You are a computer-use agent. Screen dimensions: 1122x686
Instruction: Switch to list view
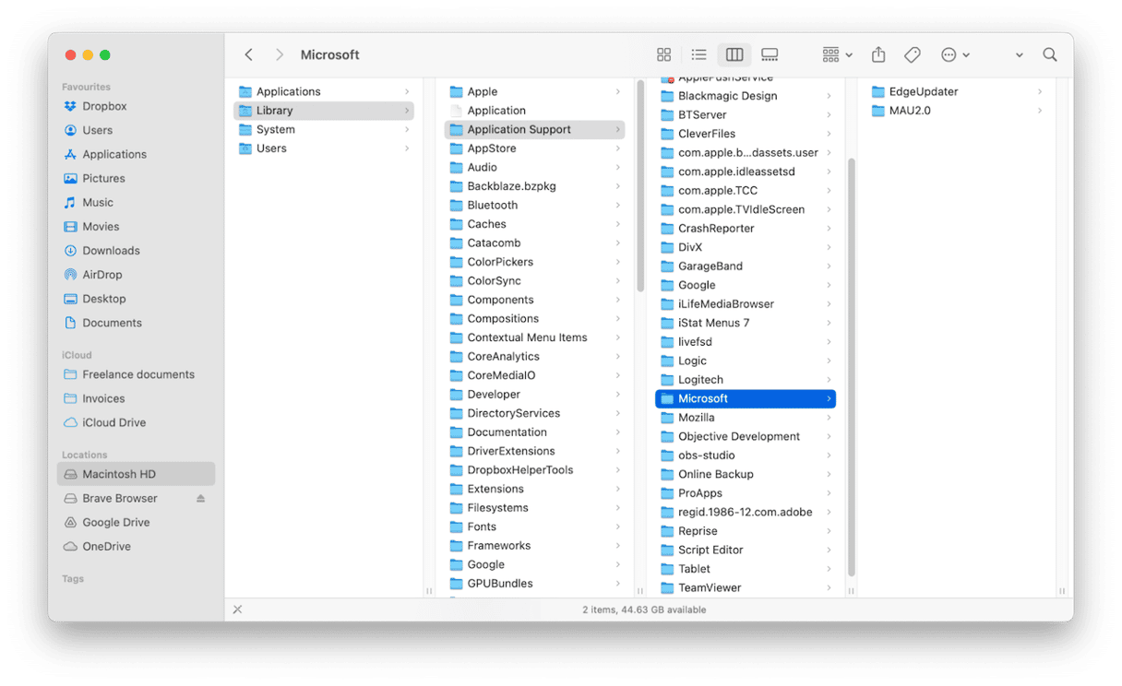pos(698,55)
